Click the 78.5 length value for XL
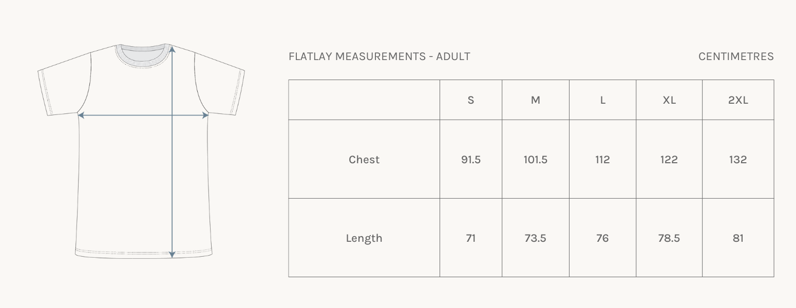This screenshot has height=308, width=796. click(669, 238)
